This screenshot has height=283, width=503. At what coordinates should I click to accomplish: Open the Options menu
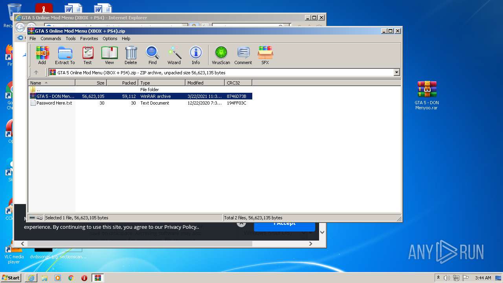coord(110,39)
